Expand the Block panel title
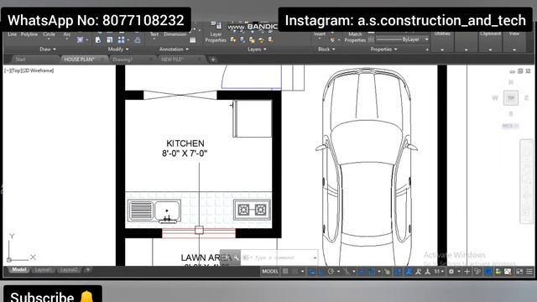537x302 pixels. click(326, 49)
